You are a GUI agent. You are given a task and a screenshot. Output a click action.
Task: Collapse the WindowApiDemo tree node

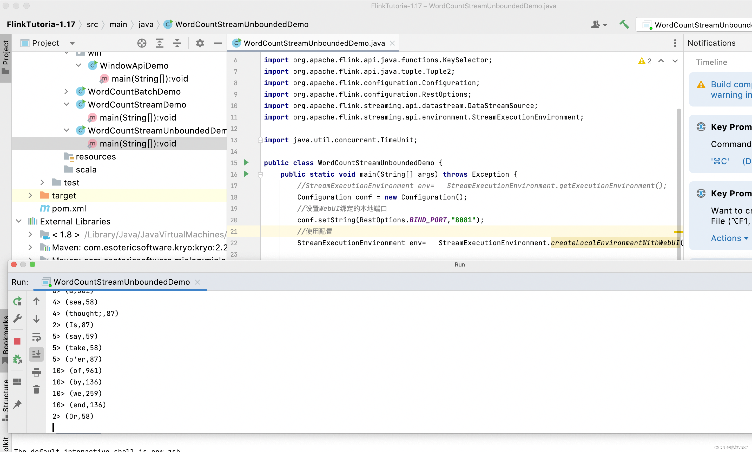[78, 65]
